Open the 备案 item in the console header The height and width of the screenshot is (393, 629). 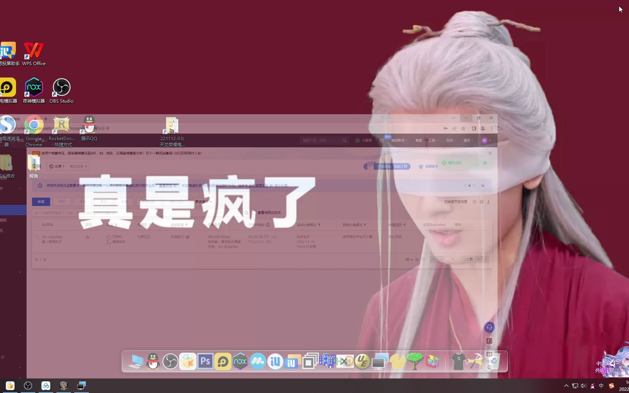pyautogui.click(x=419, y=140)
